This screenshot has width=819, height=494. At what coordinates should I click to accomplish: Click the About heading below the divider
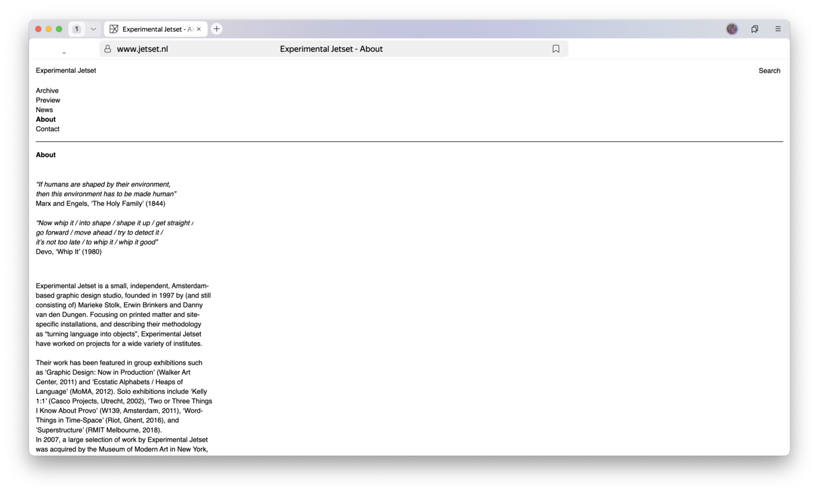(45, 155)
